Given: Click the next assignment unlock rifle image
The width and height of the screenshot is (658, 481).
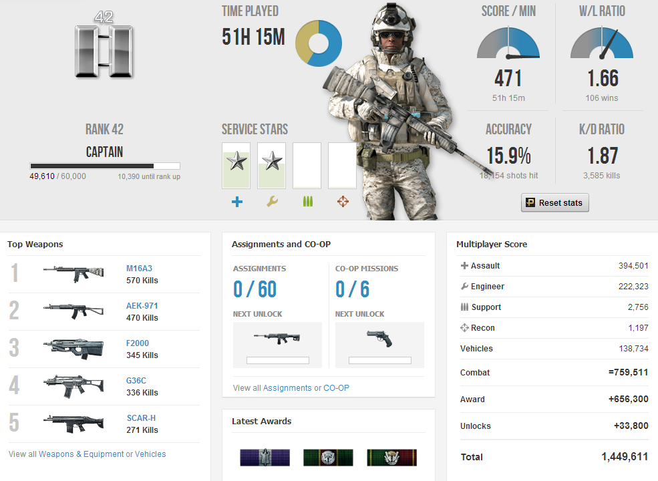Looking at the screenshot, I should (277, 337).
